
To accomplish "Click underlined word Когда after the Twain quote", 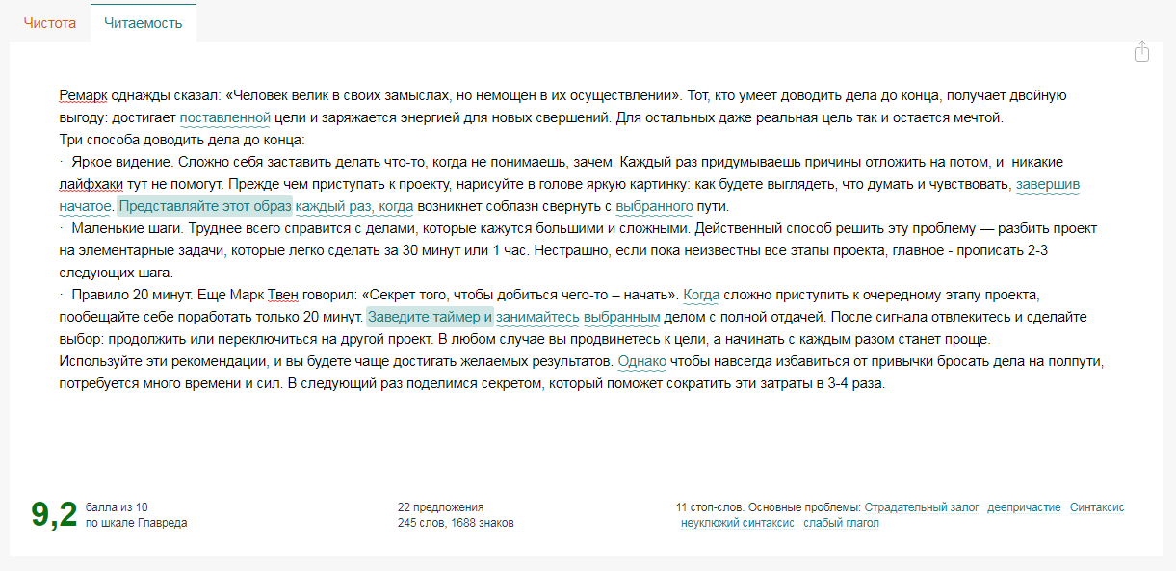I will coord(702,295).
